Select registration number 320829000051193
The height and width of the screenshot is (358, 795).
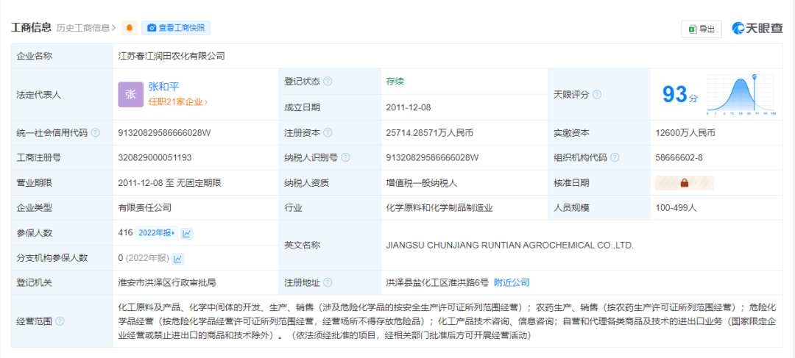pos(155,157)
